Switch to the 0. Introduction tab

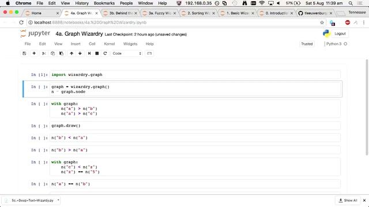(276, 13)
